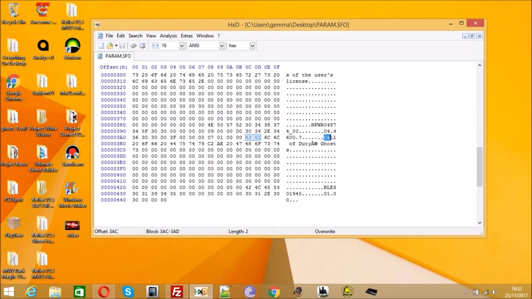Image resolution: width=532 pixels, height=299 pixels.
Task: Show hidden tray icons arrow
Action: coord(466,292)
